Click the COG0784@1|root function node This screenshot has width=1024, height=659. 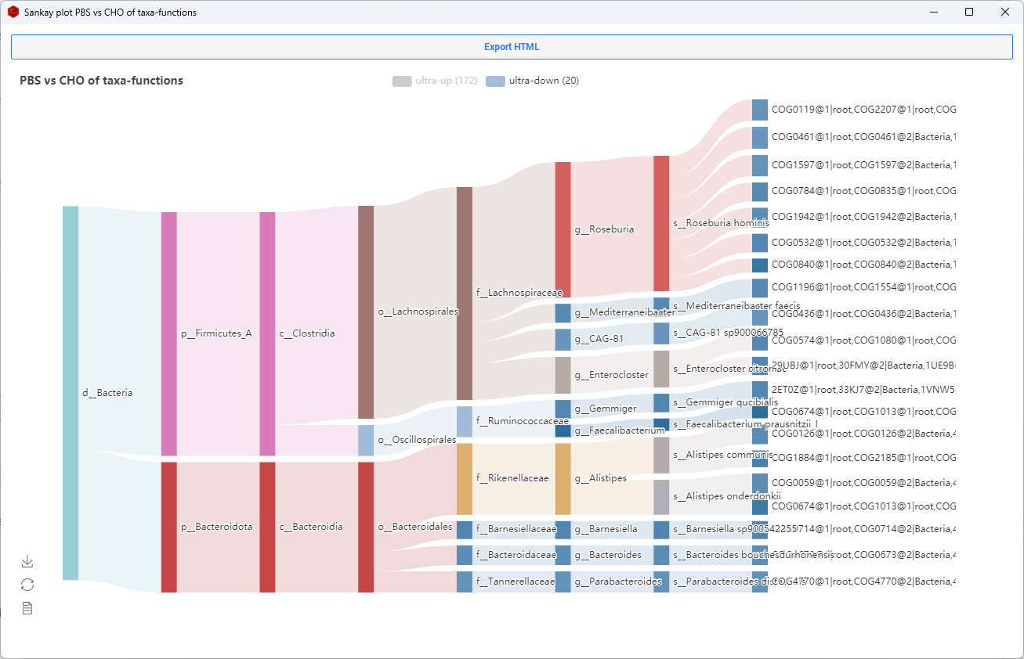click(x=760, y=191)
